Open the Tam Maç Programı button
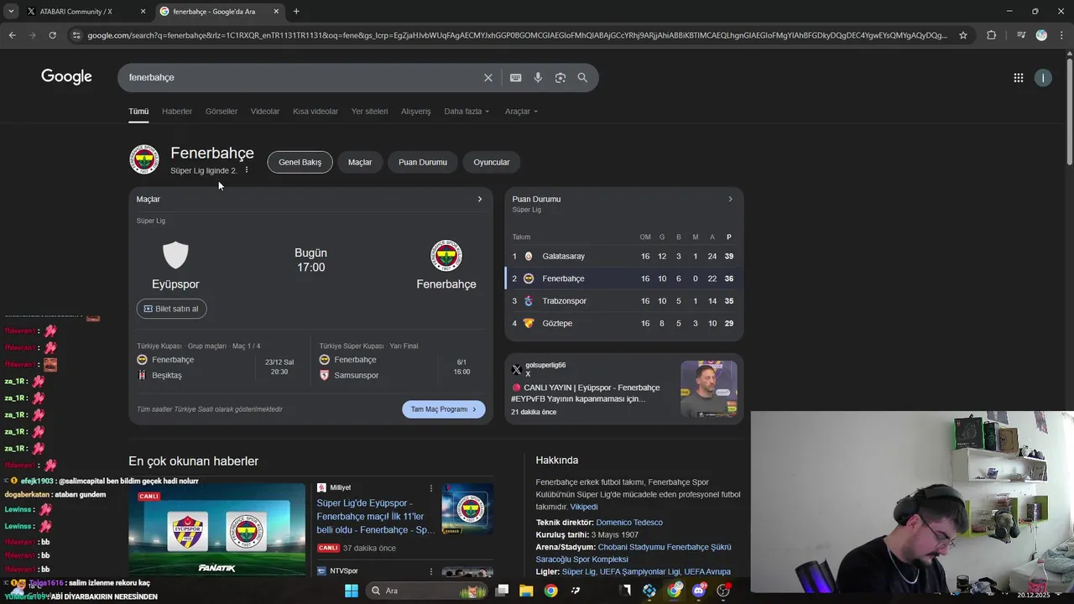This screenshot has height=604, width=1074. [443, 409]
